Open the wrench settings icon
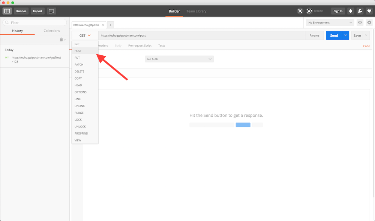This screenshot has width=375, height=221. [360, 11]
